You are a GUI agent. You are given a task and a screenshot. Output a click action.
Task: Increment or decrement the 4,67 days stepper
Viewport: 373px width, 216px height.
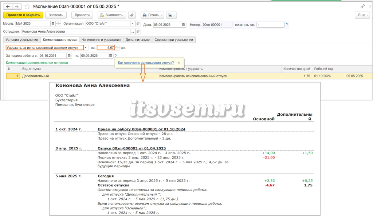click(117, 48)
